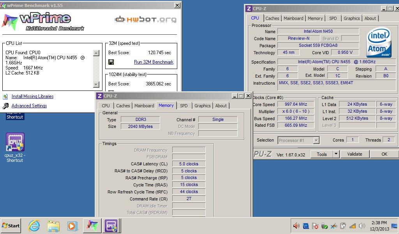
Task: Select Caches tab in front CPU-Z memory window
Action: pos(123,106)
